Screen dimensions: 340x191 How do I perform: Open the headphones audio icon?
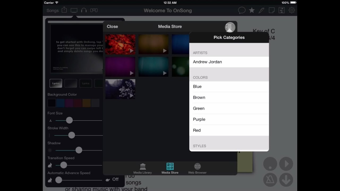[x=84, y=10]
